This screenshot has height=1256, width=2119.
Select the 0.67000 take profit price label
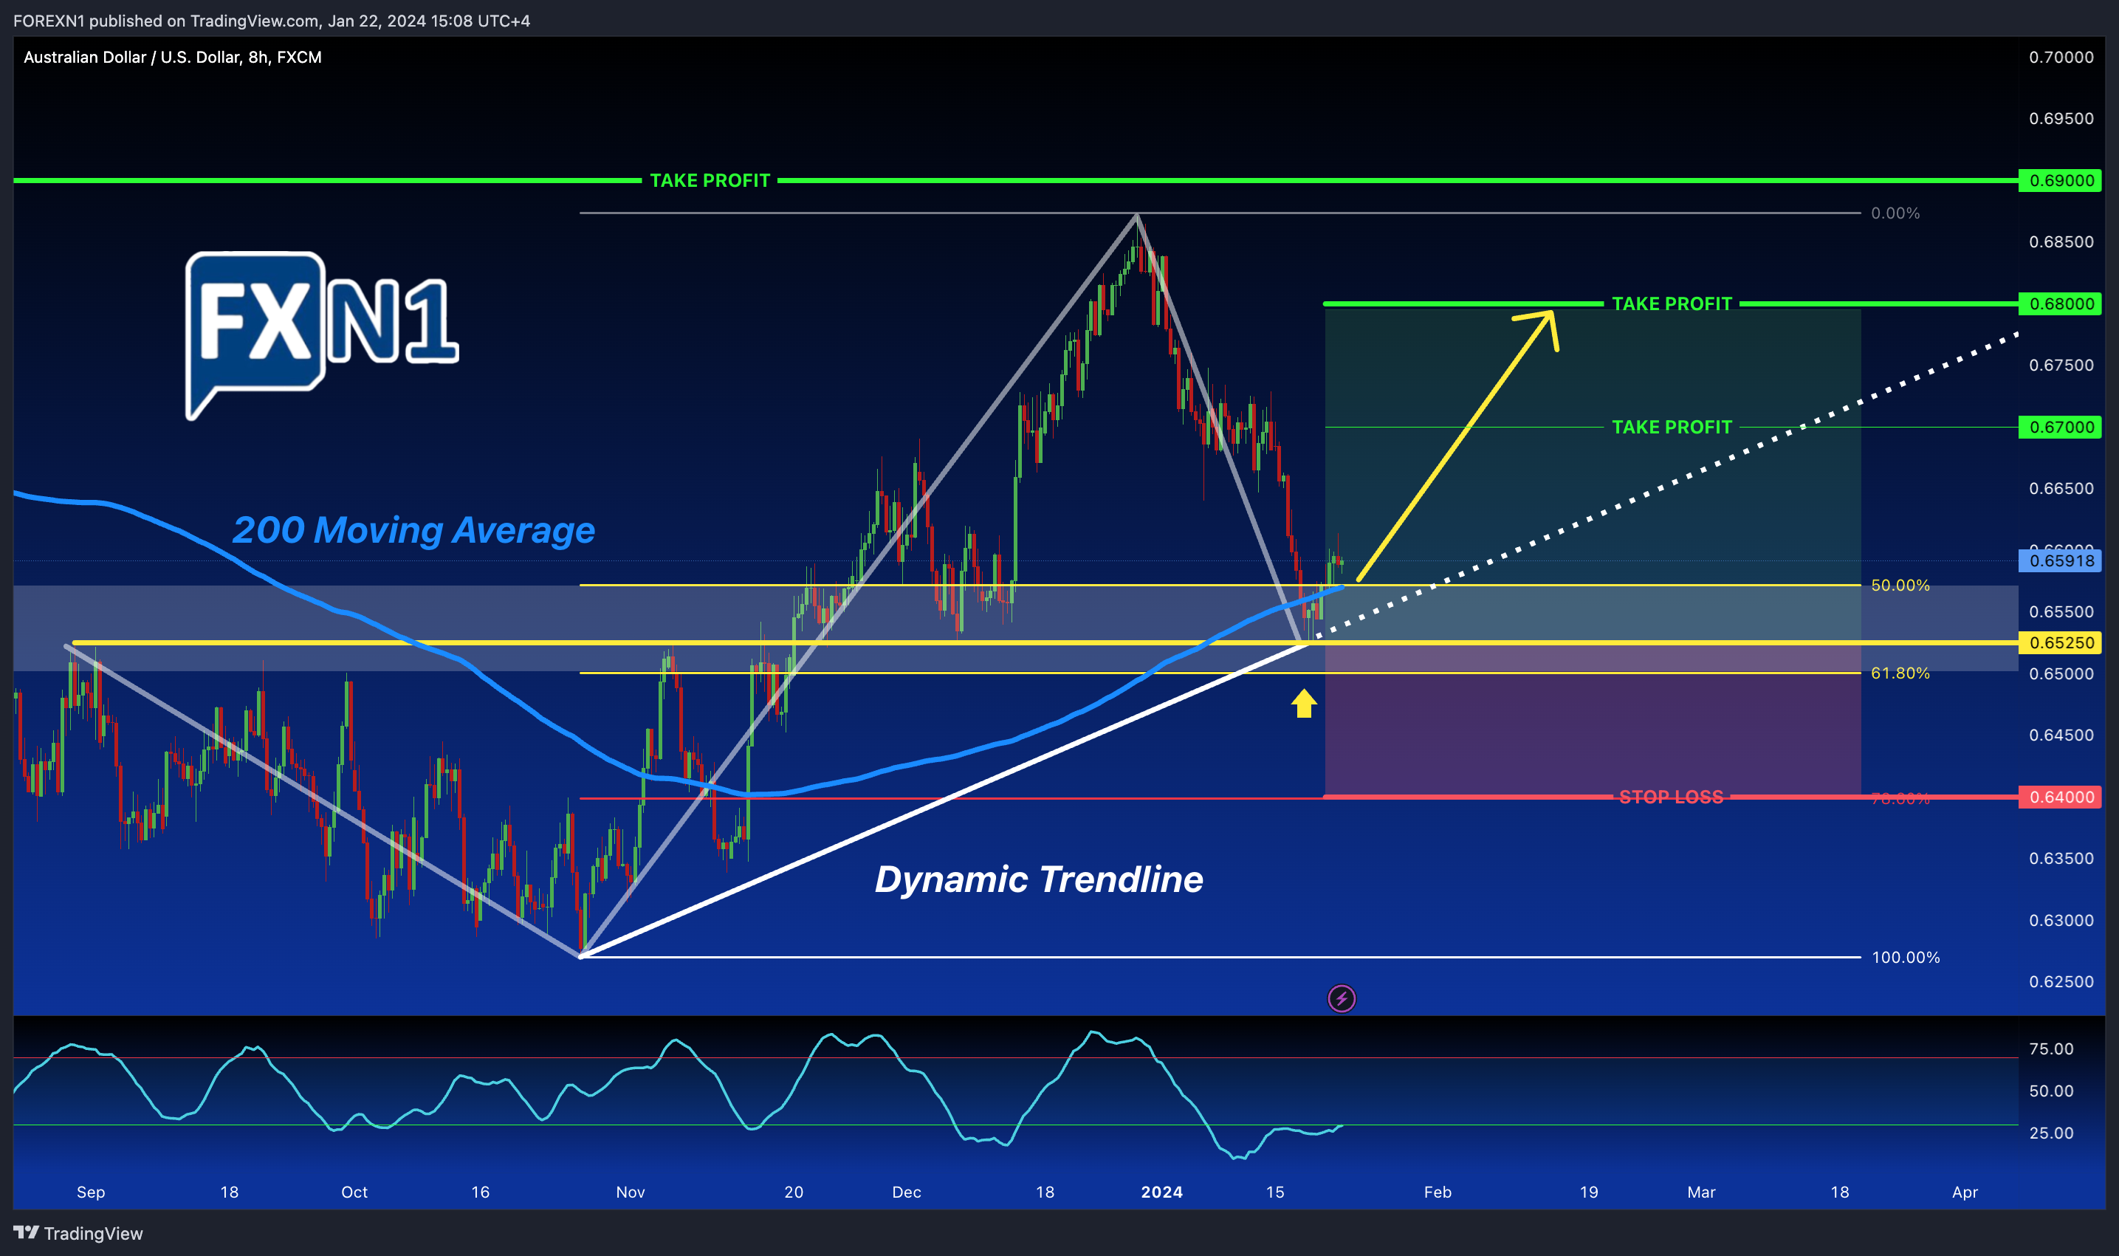tap(2060, 428)
